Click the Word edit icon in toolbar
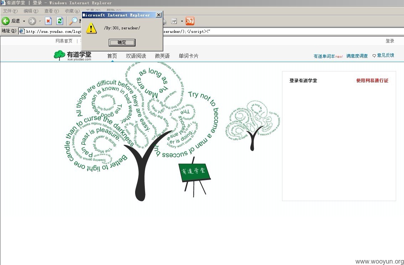This screenshot has height=265, width=404. (x=174, y=21)
